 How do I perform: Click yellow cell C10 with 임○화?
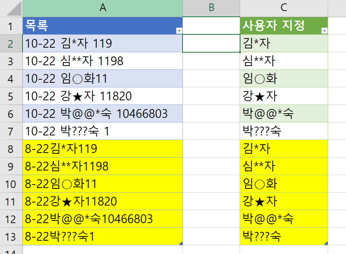click(284, 184)
